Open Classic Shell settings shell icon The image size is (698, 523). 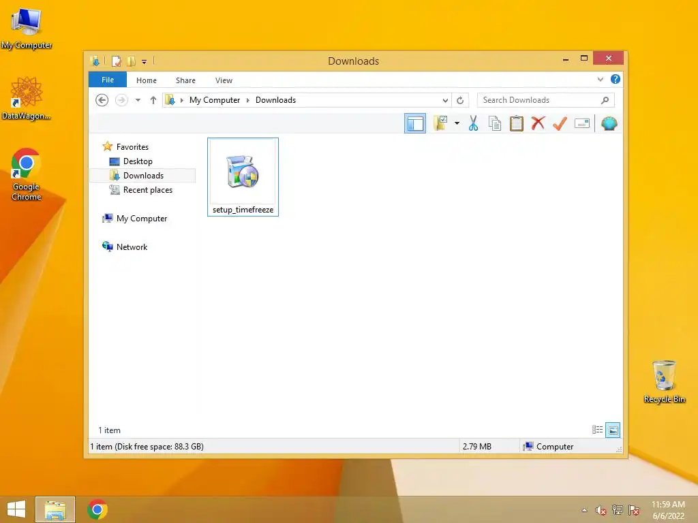click(x=609, y=123)
